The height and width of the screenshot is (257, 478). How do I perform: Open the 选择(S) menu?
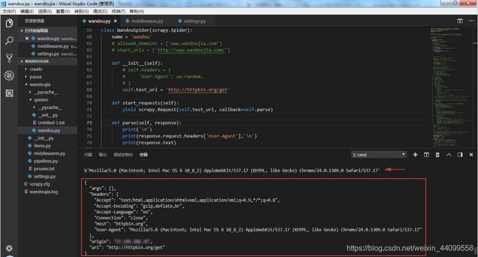coord(45,11)
